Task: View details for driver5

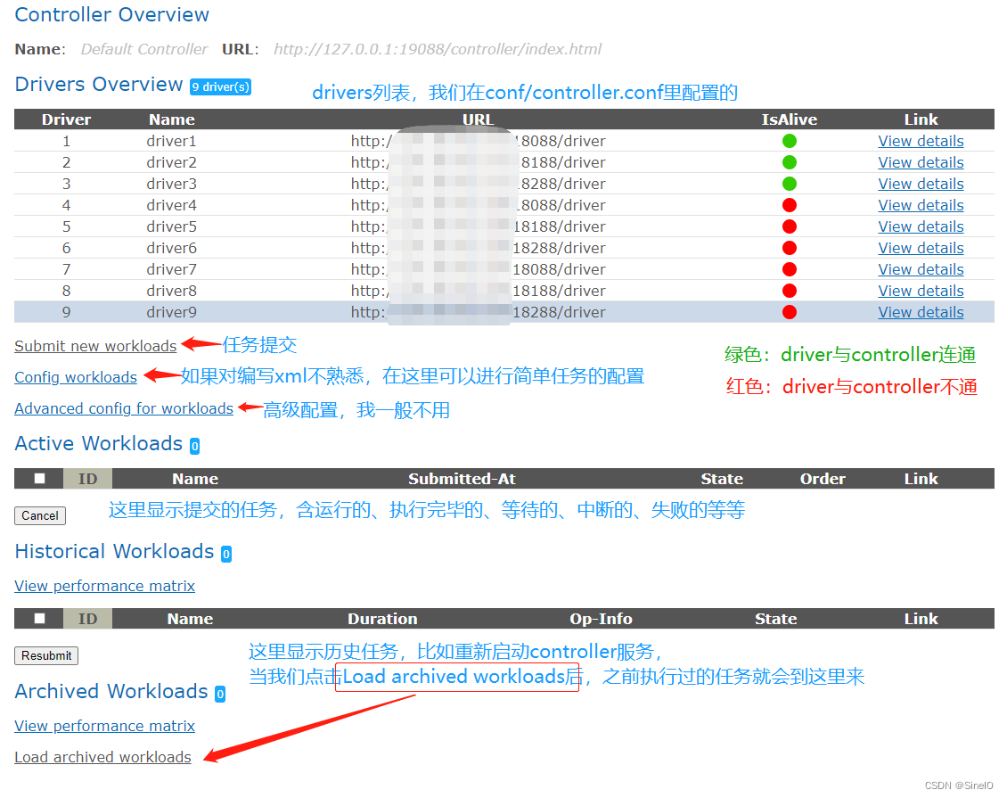Action: 921,226
